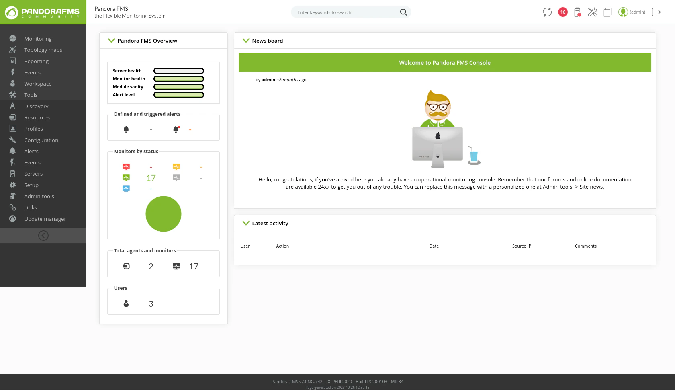The height and width of the screenshot is (390, 675).
Task: Open the tools icon in the header
Action: [593, 12]
